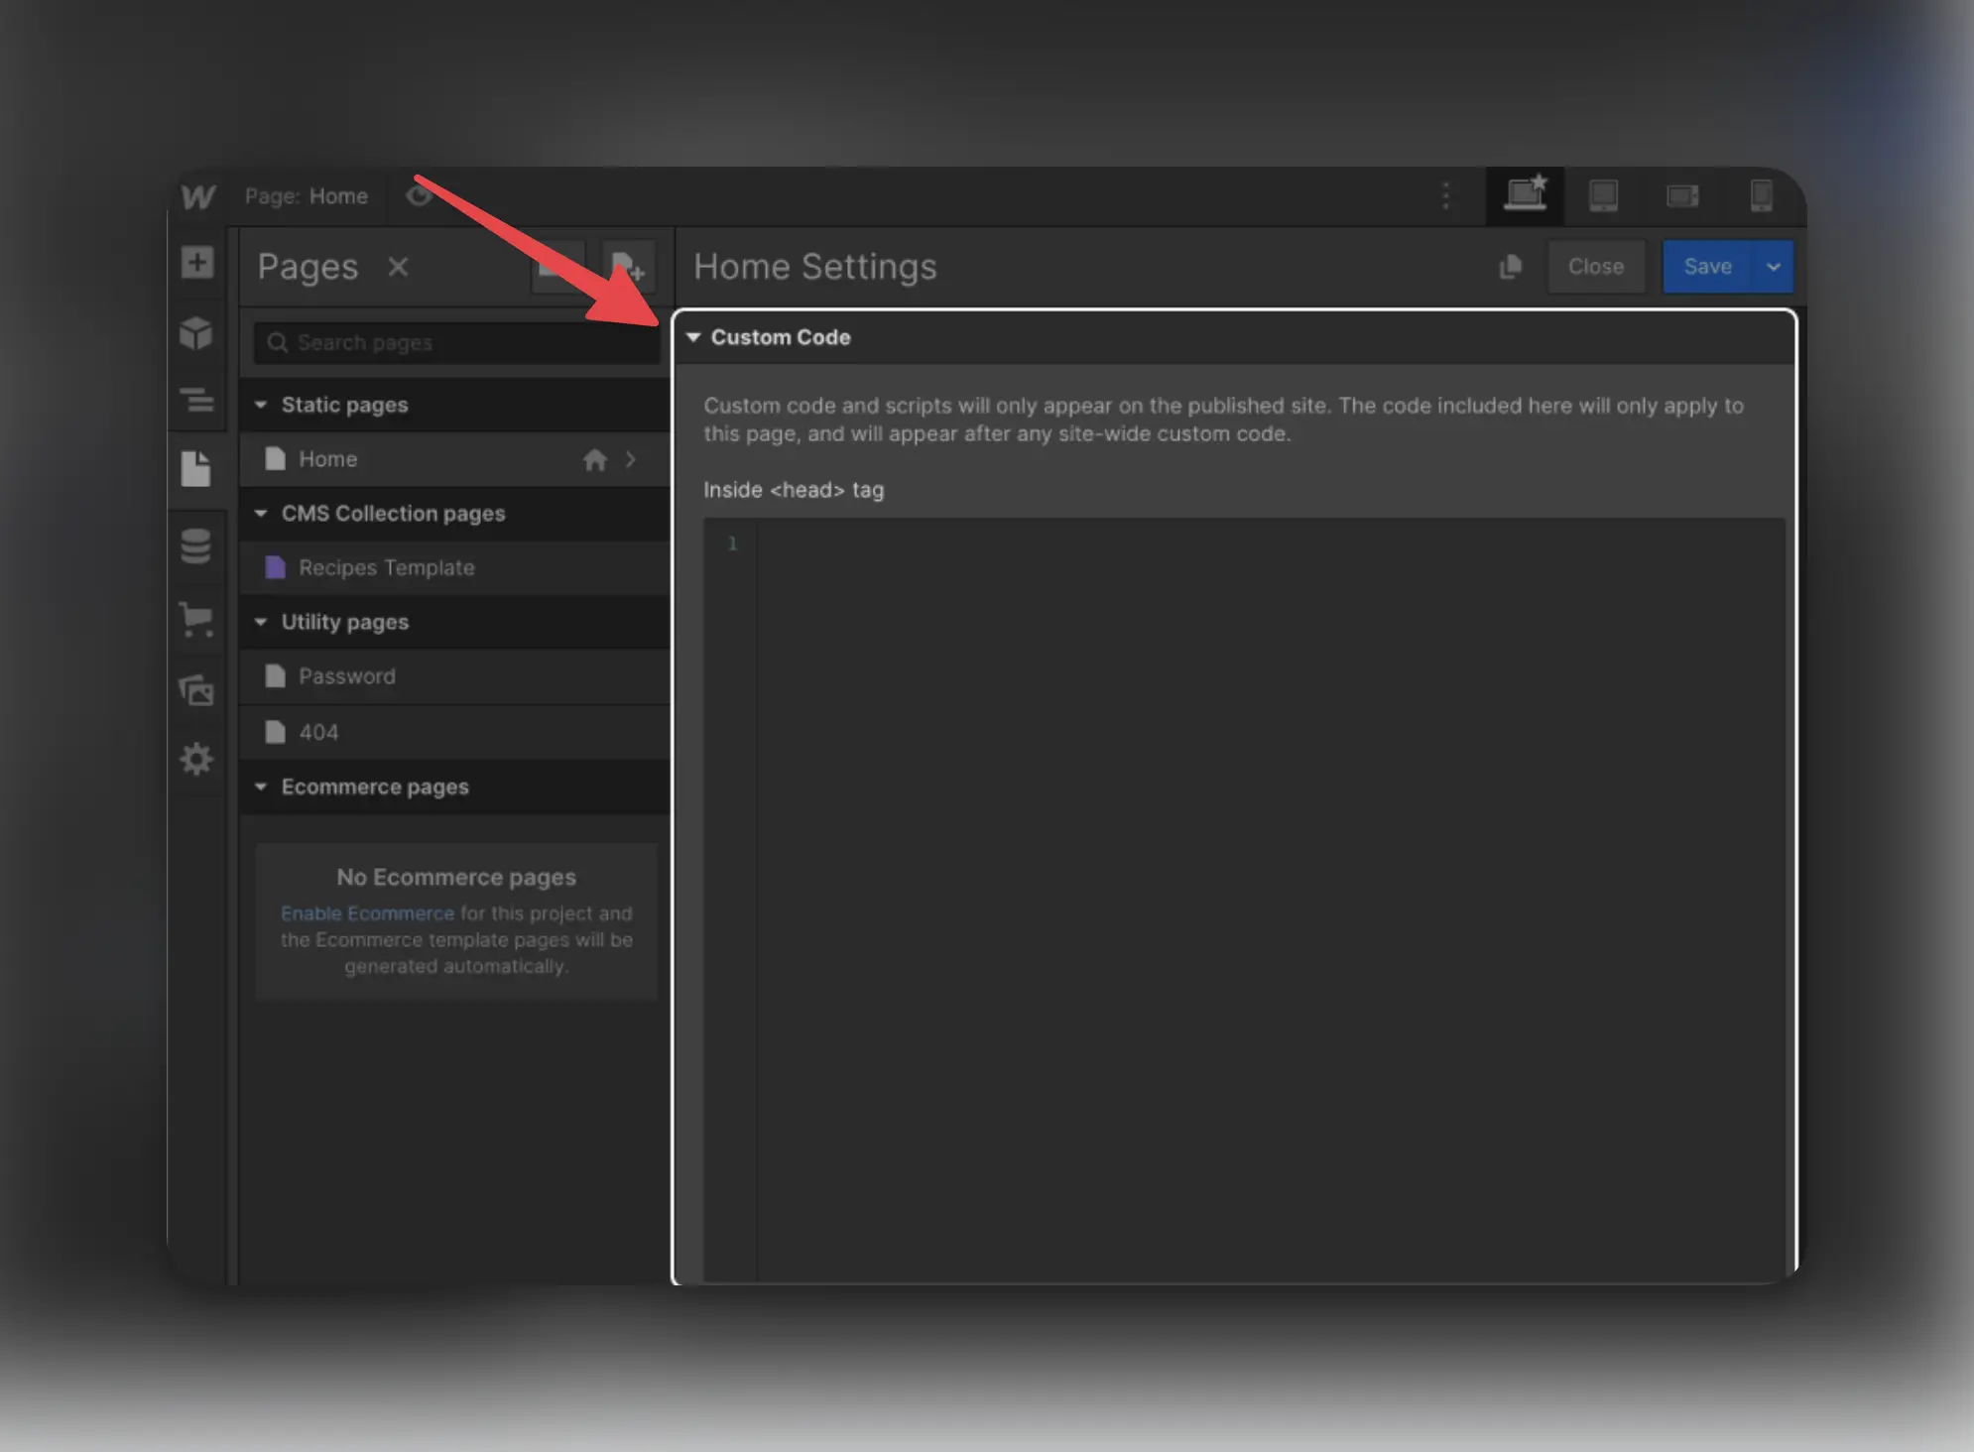The image size is (1974, 1452).
Task: Open the CMS collections panel
Action: (x=196, y=546)
